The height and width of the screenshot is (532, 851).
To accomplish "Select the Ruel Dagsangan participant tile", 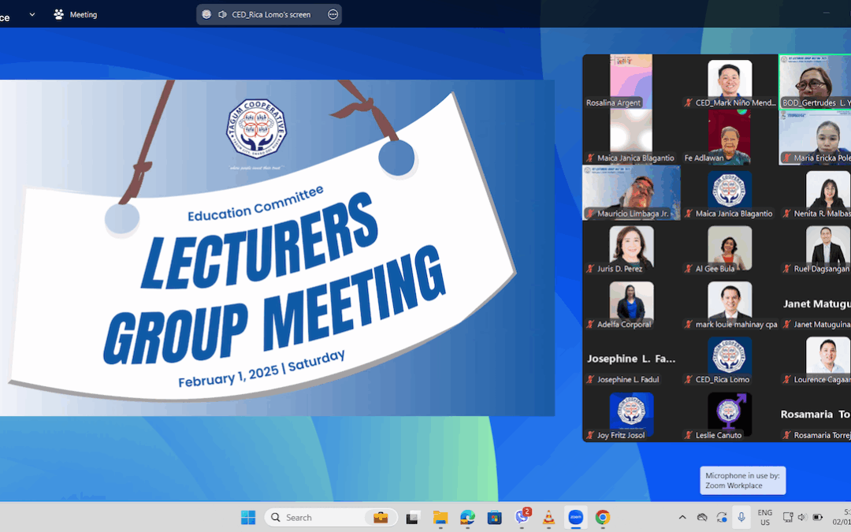I will coord(816,248).
